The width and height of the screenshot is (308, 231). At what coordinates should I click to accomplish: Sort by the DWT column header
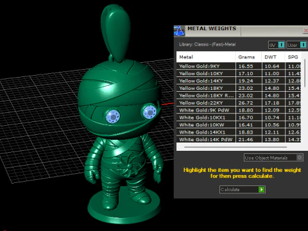(x=273, y=57)
